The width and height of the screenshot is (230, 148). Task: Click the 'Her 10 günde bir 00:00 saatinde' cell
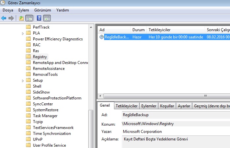click(x=176, y=37)
